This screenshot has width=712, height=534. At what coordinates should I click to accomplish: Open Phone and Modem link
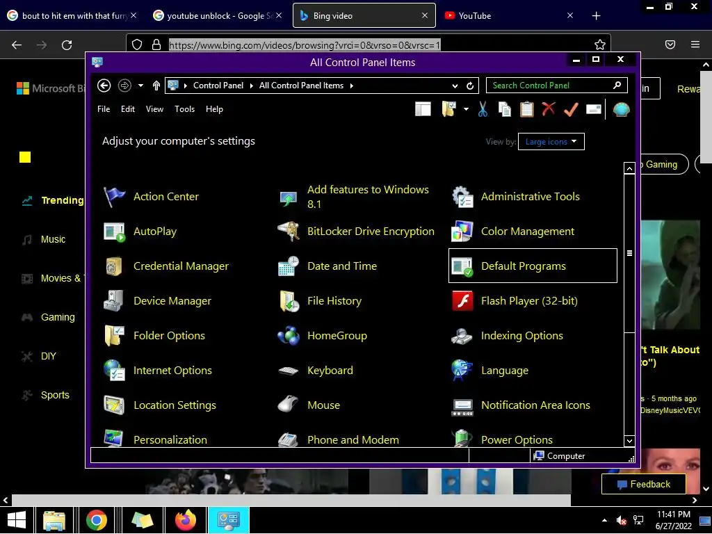[353, 440]
